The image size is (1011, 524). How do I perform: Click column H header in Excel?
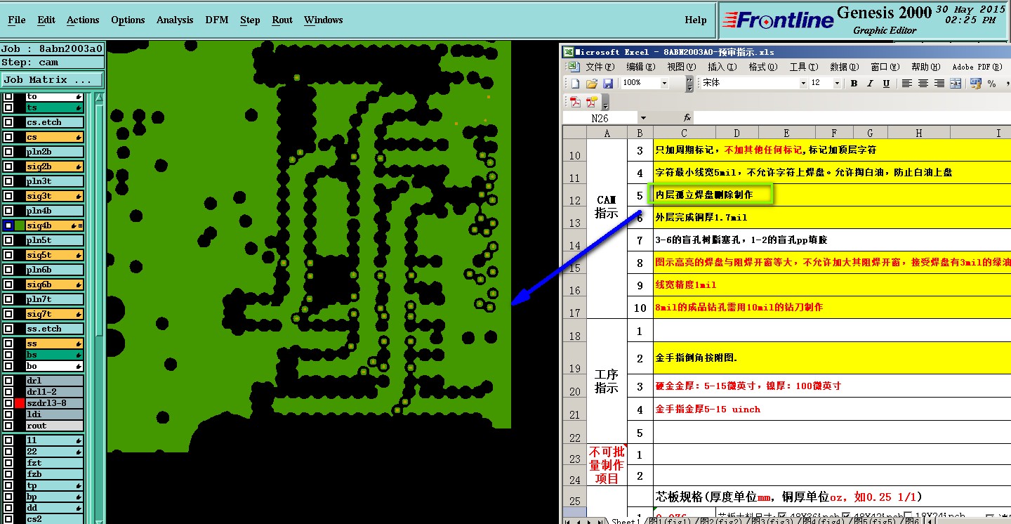click(x=919, y=133)
